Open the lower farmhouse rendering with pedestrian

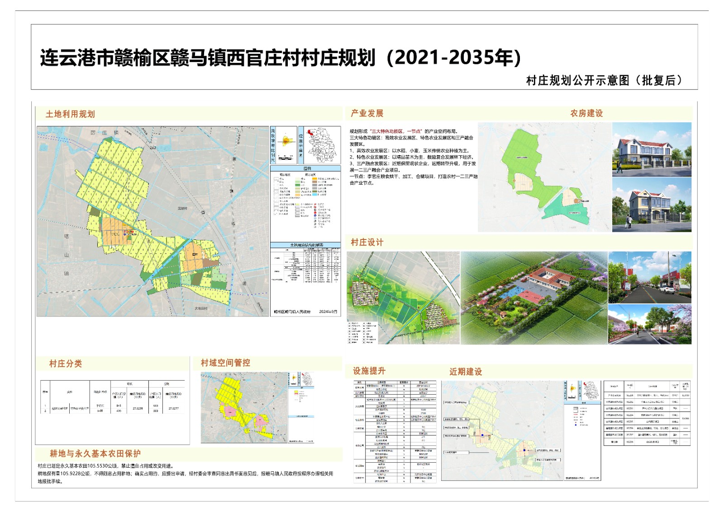pyautogui.click(x=652, y=205)
